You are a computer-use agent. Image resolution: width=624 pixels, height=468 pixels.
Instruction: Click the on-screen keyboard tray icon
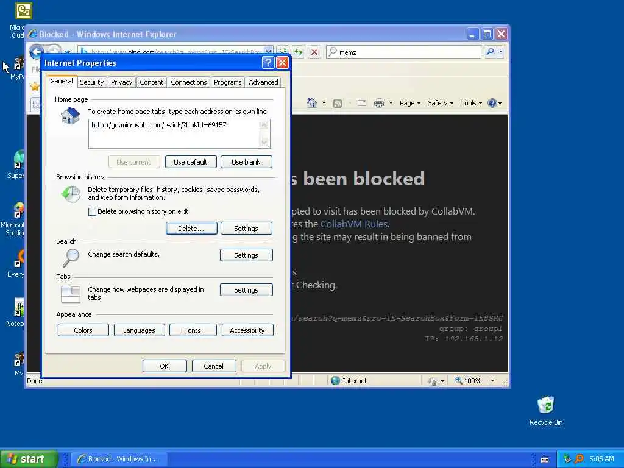[x=545, y=459]
